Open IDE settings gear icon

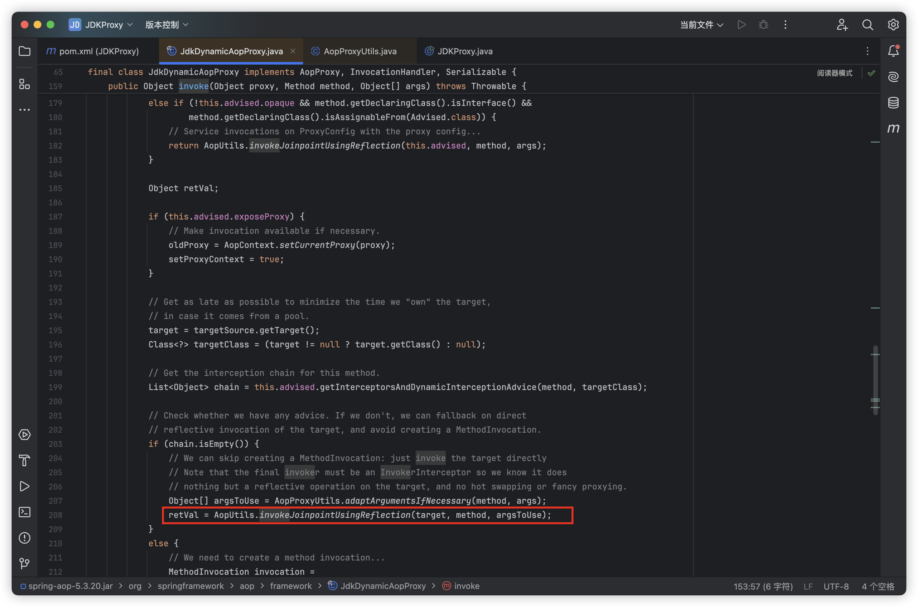click(x=893, y=25)
